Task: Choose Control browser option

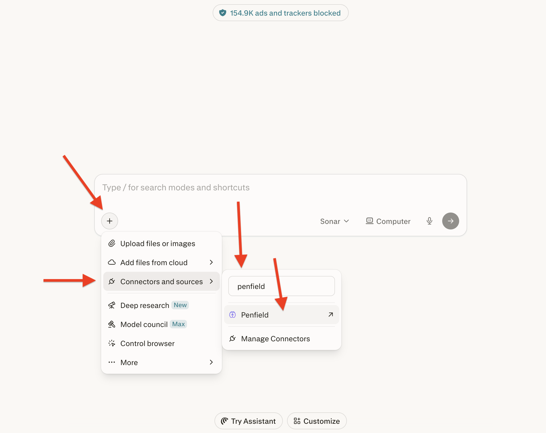Action: click(161, 343)
